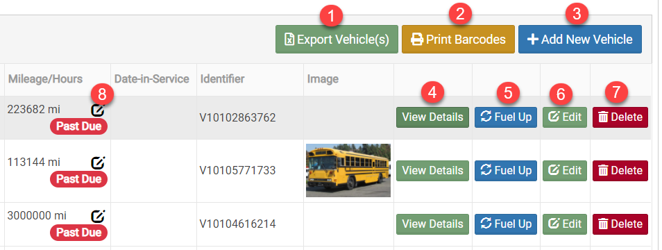View details for vehicle V10102863762

[432, 117]
